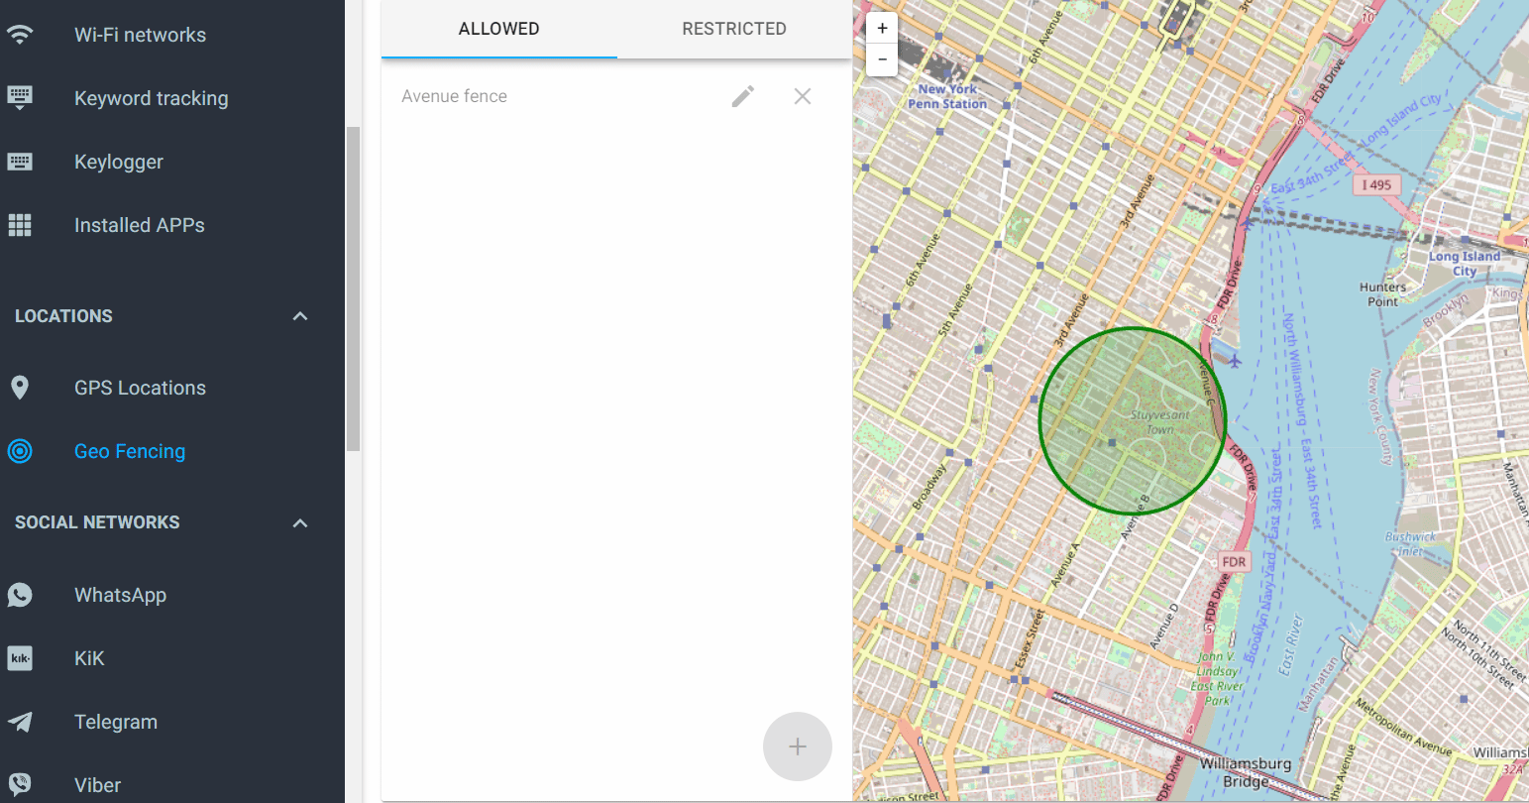Select the ALLOWED tab
Screen dimensions: 1529x803
tap(498, 29)
